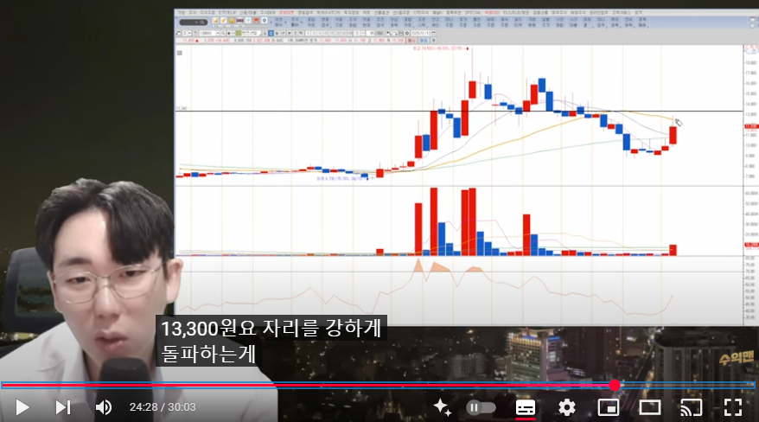This screenshot has height=422, width=759.
Task: Play the video
Action: tap(22, 407)
